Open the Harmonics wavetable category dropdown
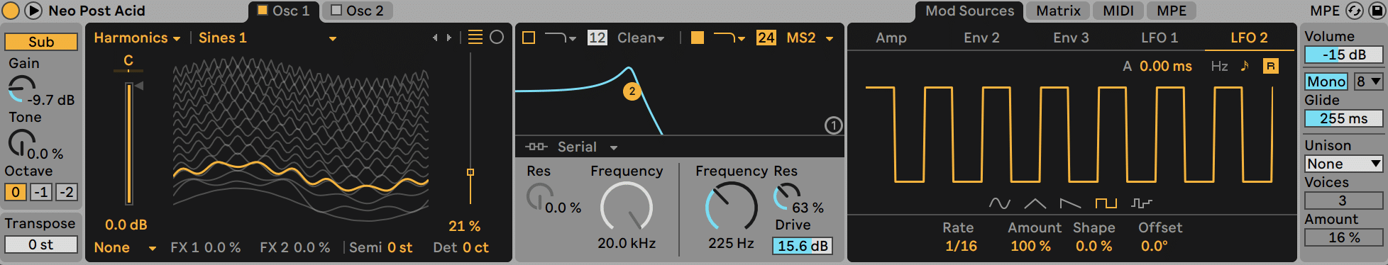Image resolution: width=1388 pixels, height=265 pixels. (x=137, y=38)
